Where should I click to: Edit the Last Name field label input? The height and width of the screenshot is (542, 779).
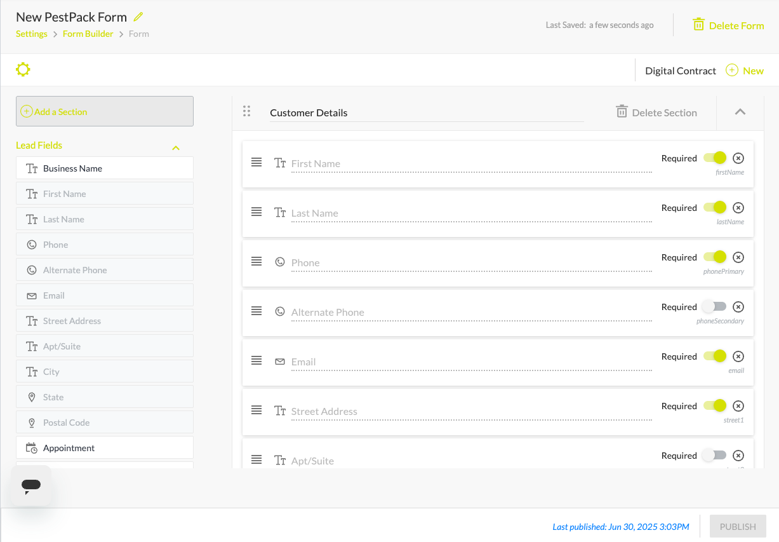tap(472, 213)
